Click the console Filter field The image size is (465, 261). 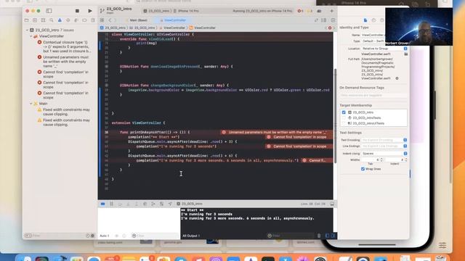pos(290,236)
